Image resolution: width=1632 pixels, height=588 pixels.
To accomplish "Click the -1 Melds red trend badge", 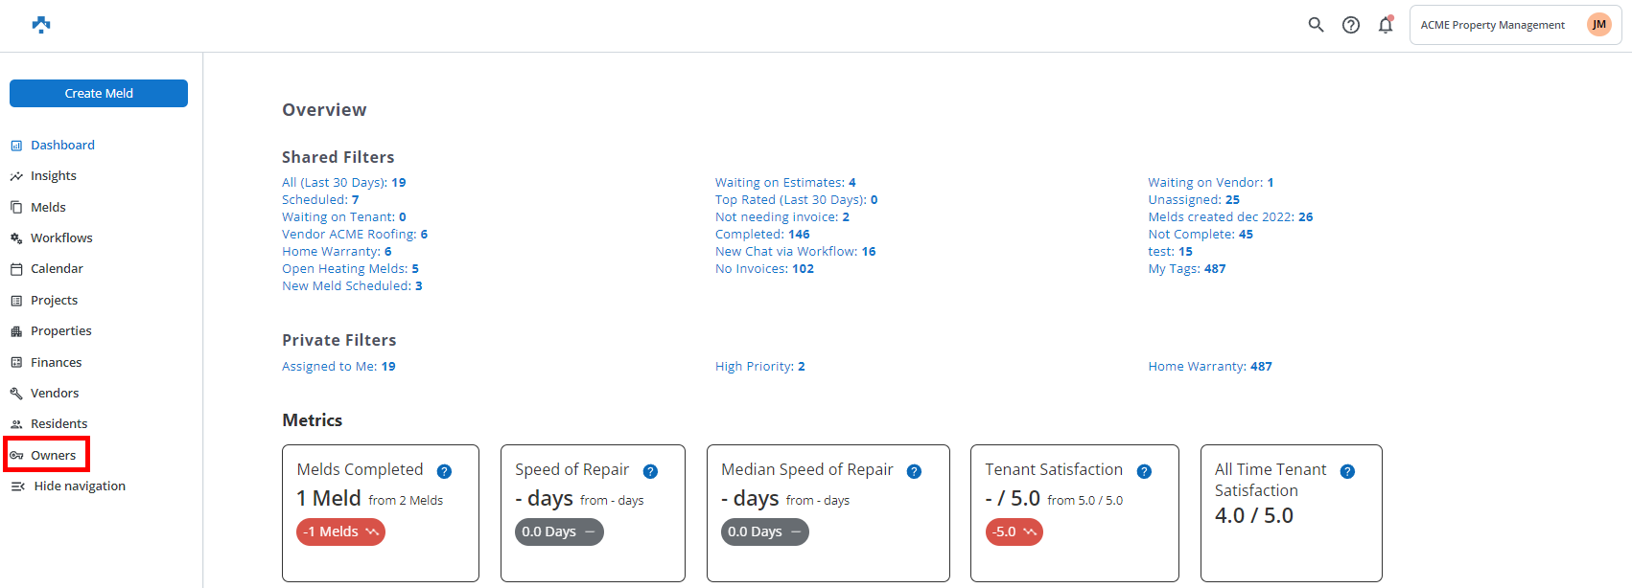I will click(340, 531).
